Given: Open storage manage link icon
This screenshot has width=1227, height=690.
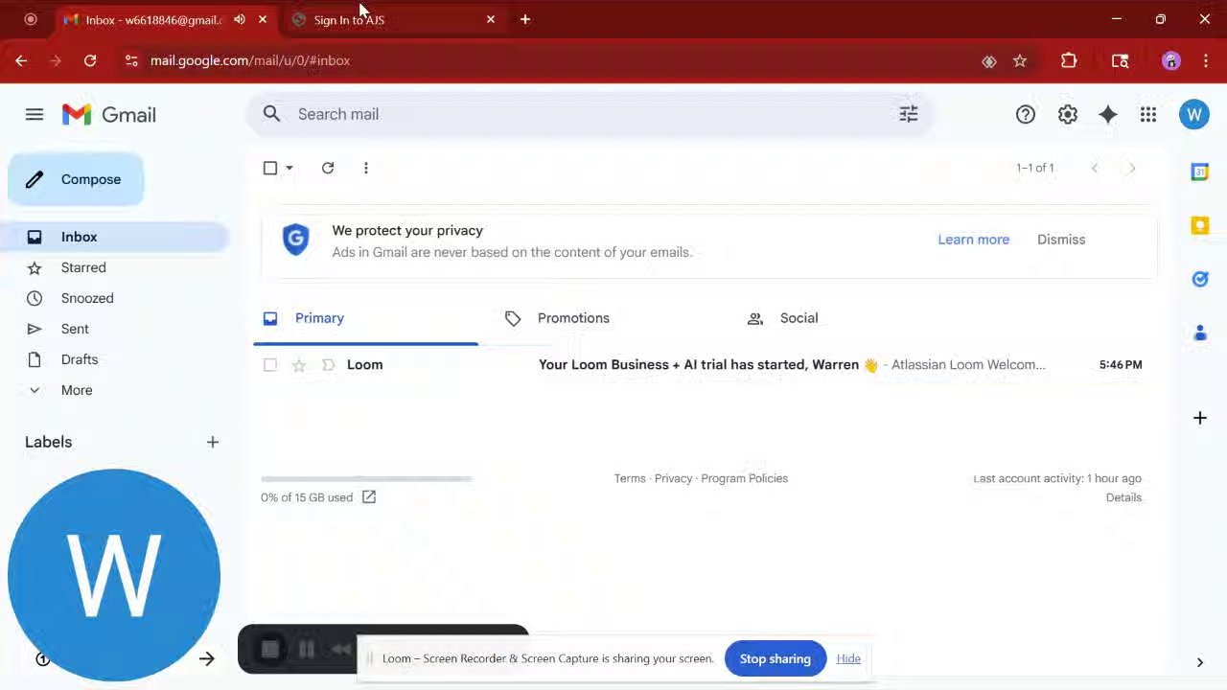Looking at the screenshot, I should [368, 496].
